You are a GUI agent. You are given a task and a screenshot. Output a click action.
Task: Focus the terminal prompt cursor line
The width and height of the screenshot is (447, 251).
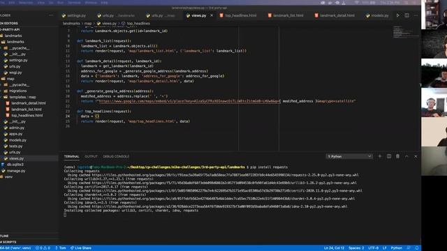65,215
